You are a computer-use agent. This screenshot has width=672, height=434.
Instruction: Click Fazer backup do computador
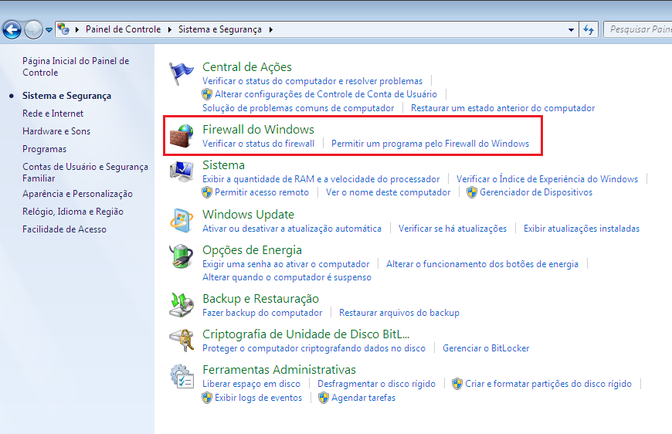[x=263, y=313]
